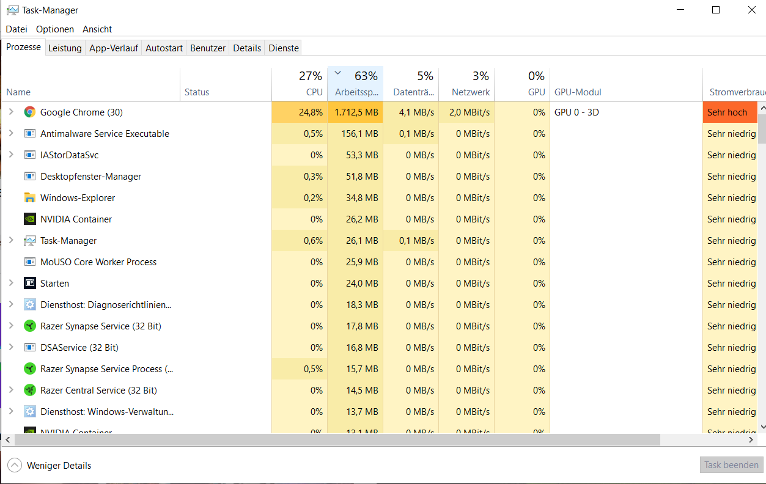Sort processes by the Name column

[90, 84]
